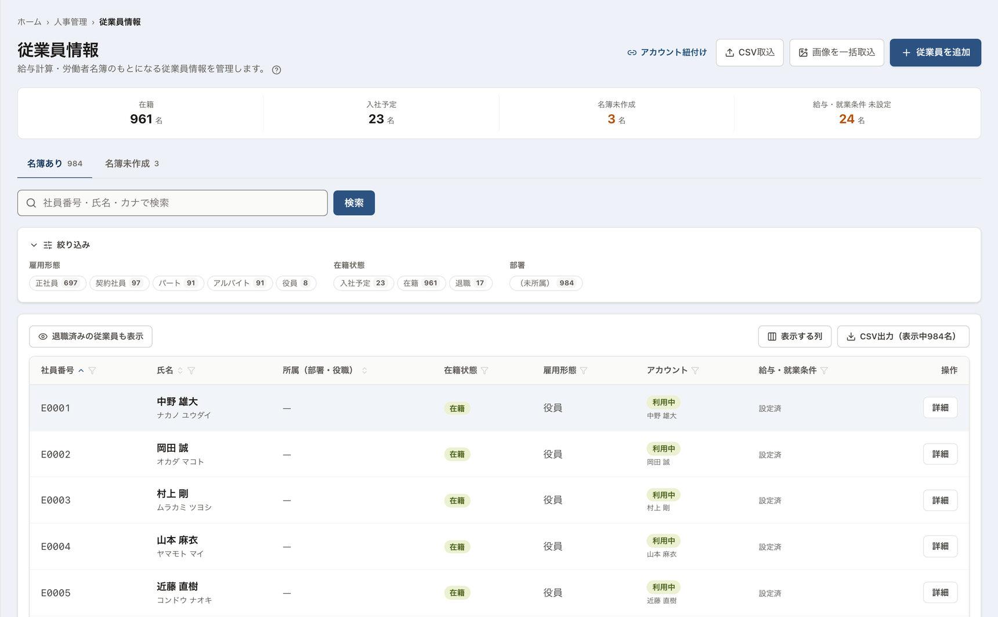This screenshot has width=998, height=617.
Task: Click the 検索 button
Action: 354,203
